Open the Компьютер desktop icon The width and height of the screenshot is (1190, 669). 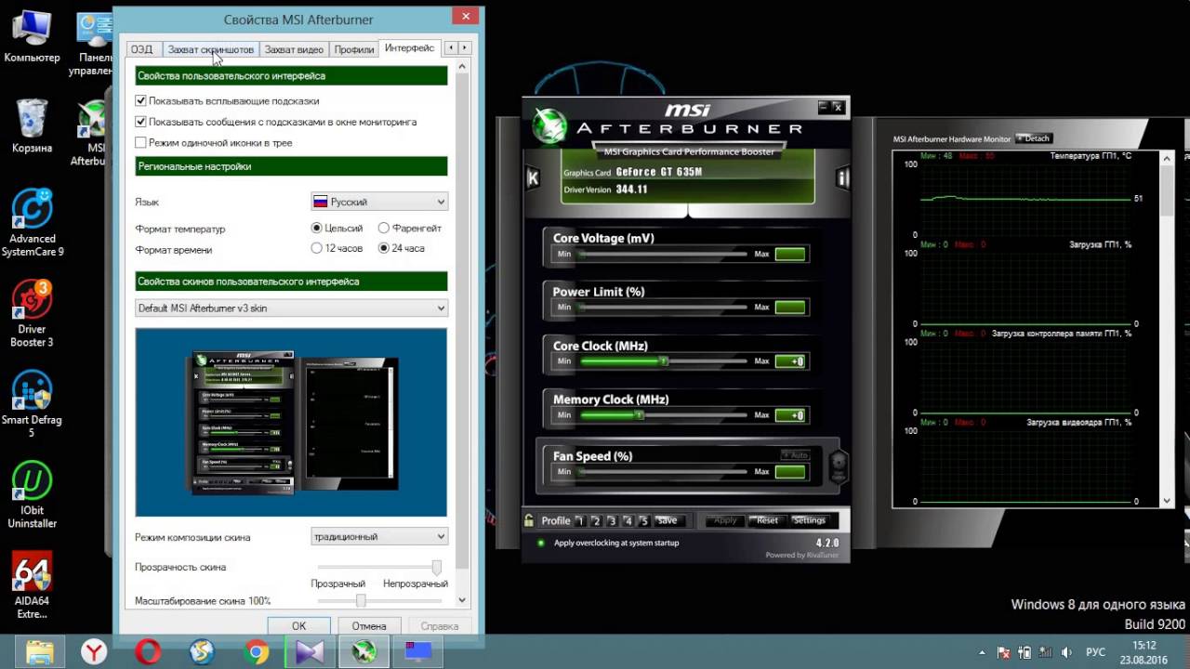click(33, 37)
